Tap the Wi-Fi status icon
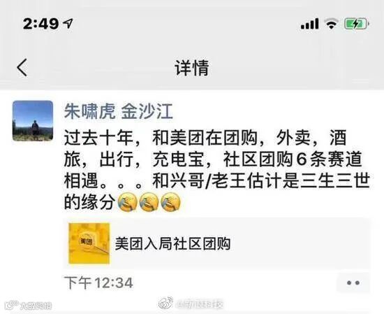Viewport: 384px width, 314px height. 331,24
